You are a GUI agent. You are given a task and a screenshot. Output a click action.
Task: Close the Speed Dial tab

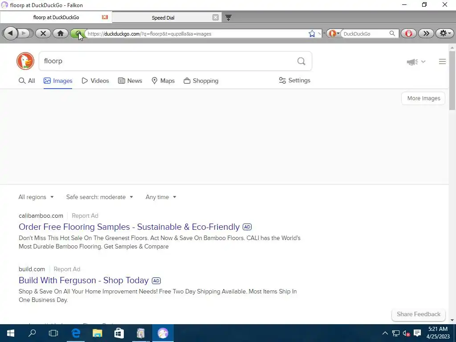point(216,17)
